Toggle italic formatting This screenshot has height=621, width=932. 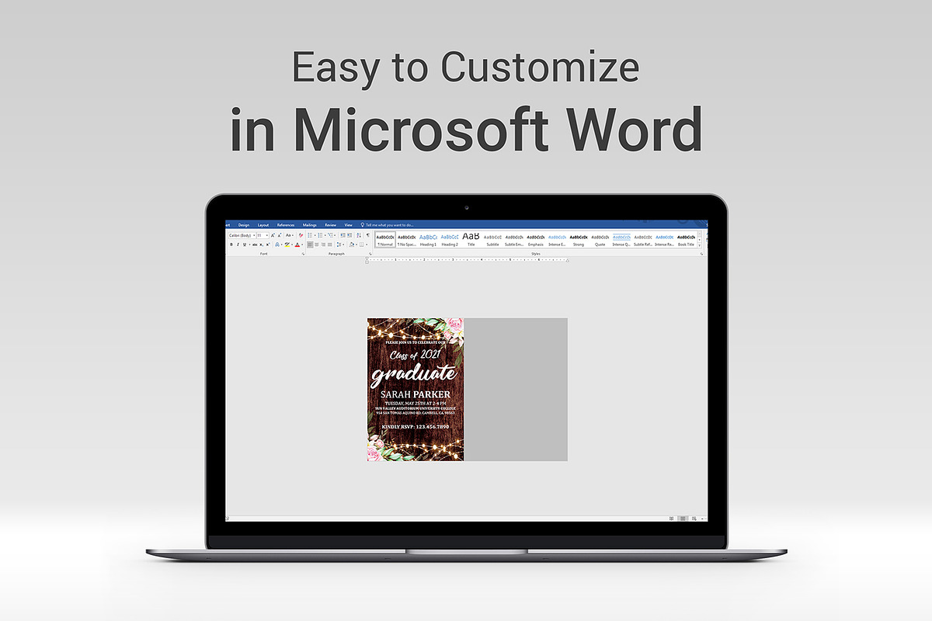coord(238,245)
